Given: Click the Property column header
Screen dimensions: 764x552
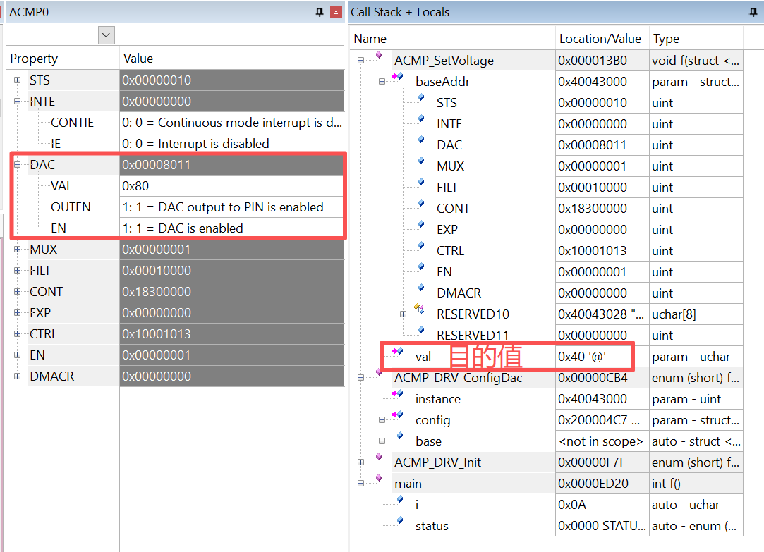Looking at the screenshot, I should (x=63, y=59).
